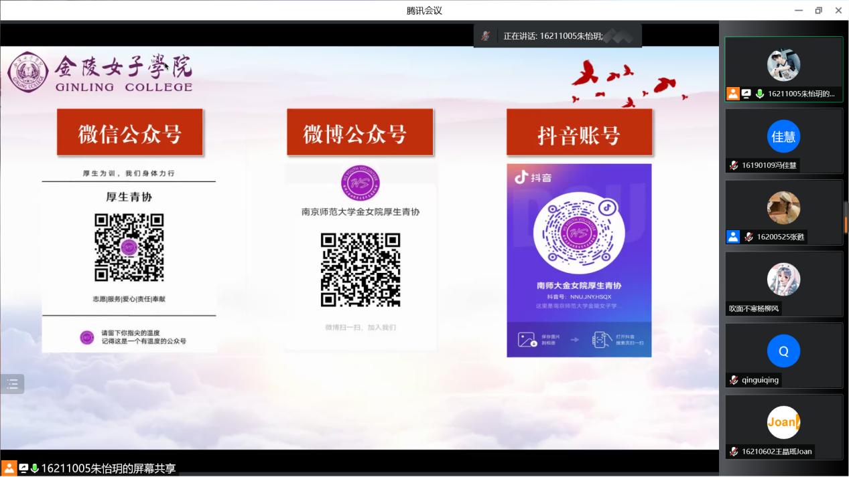Click the red 微博公众号 banner
849x477 pixels.
coord(359,132)
